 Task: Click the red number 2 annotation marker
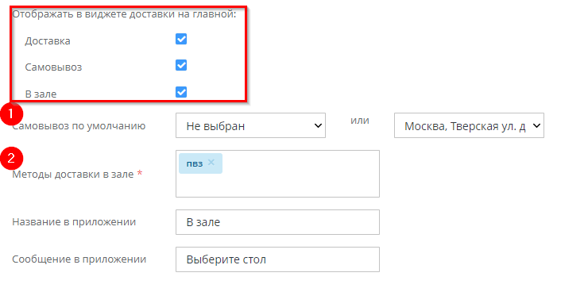[x=11, y=159]
